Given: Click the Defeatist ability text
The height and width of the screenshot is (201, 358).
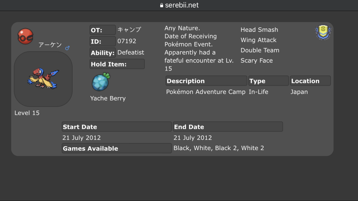Looking at the screenshot, I should point(131,53).
